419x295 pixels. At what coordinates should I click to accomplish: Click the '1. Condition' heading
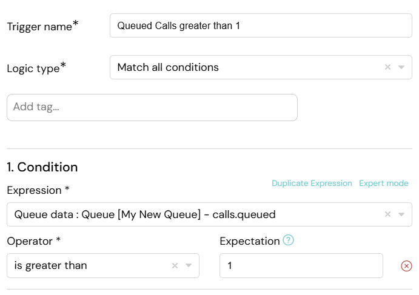42,167
